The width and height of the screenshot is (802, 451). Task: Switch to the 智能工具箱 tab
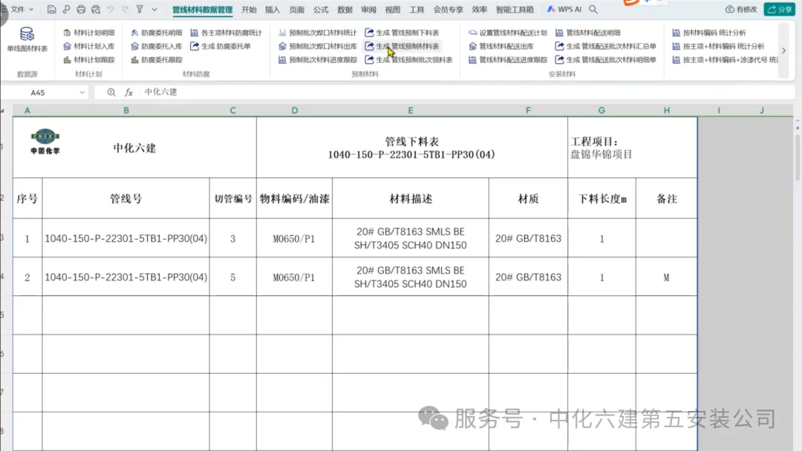coord(515,9)
